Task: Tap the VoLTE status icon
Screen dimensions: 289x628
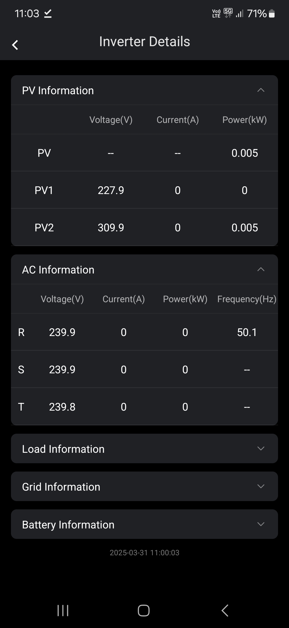Action: click(x=216, y=13)
